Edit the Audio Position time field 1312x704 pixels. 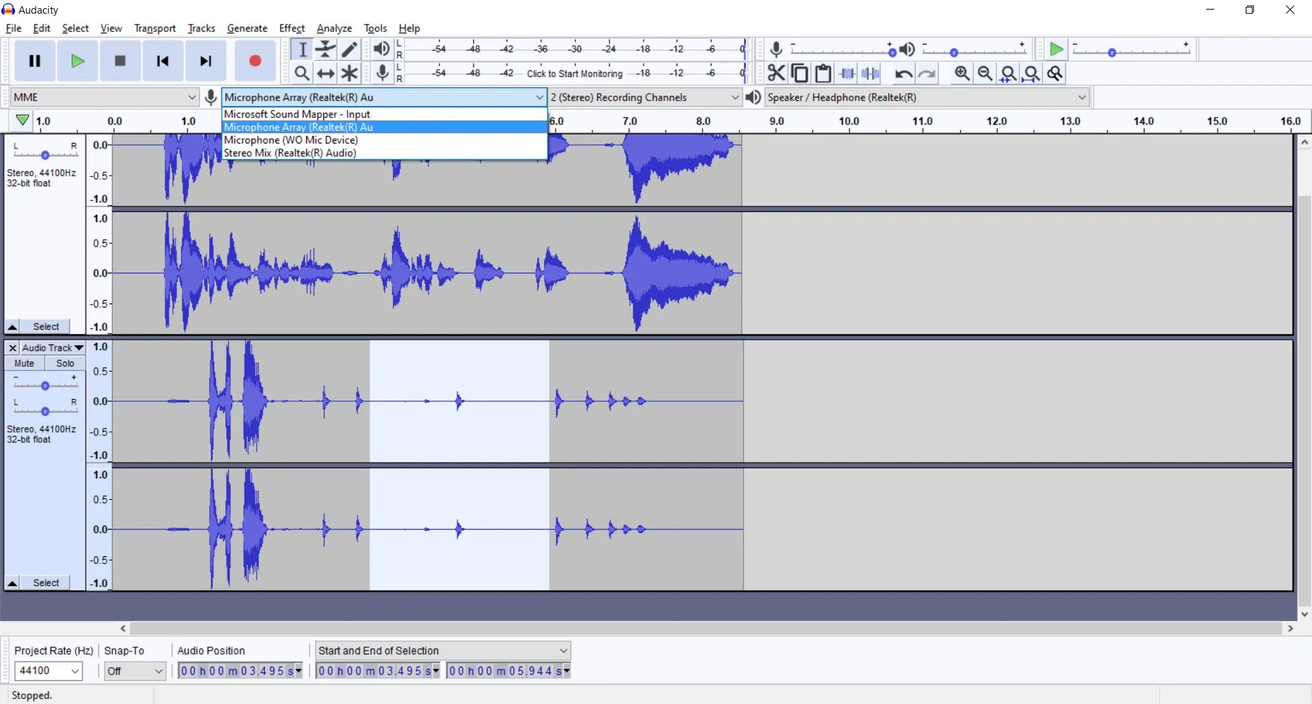pyautogui.click(x=237, y=671)
